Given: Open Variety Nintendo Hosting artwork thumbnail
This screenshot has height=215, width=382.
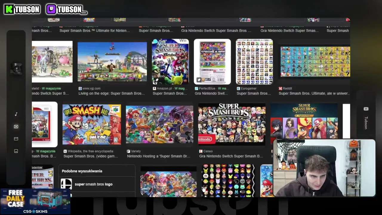Looking at the screenshot, I should click(x=159, y=125).
